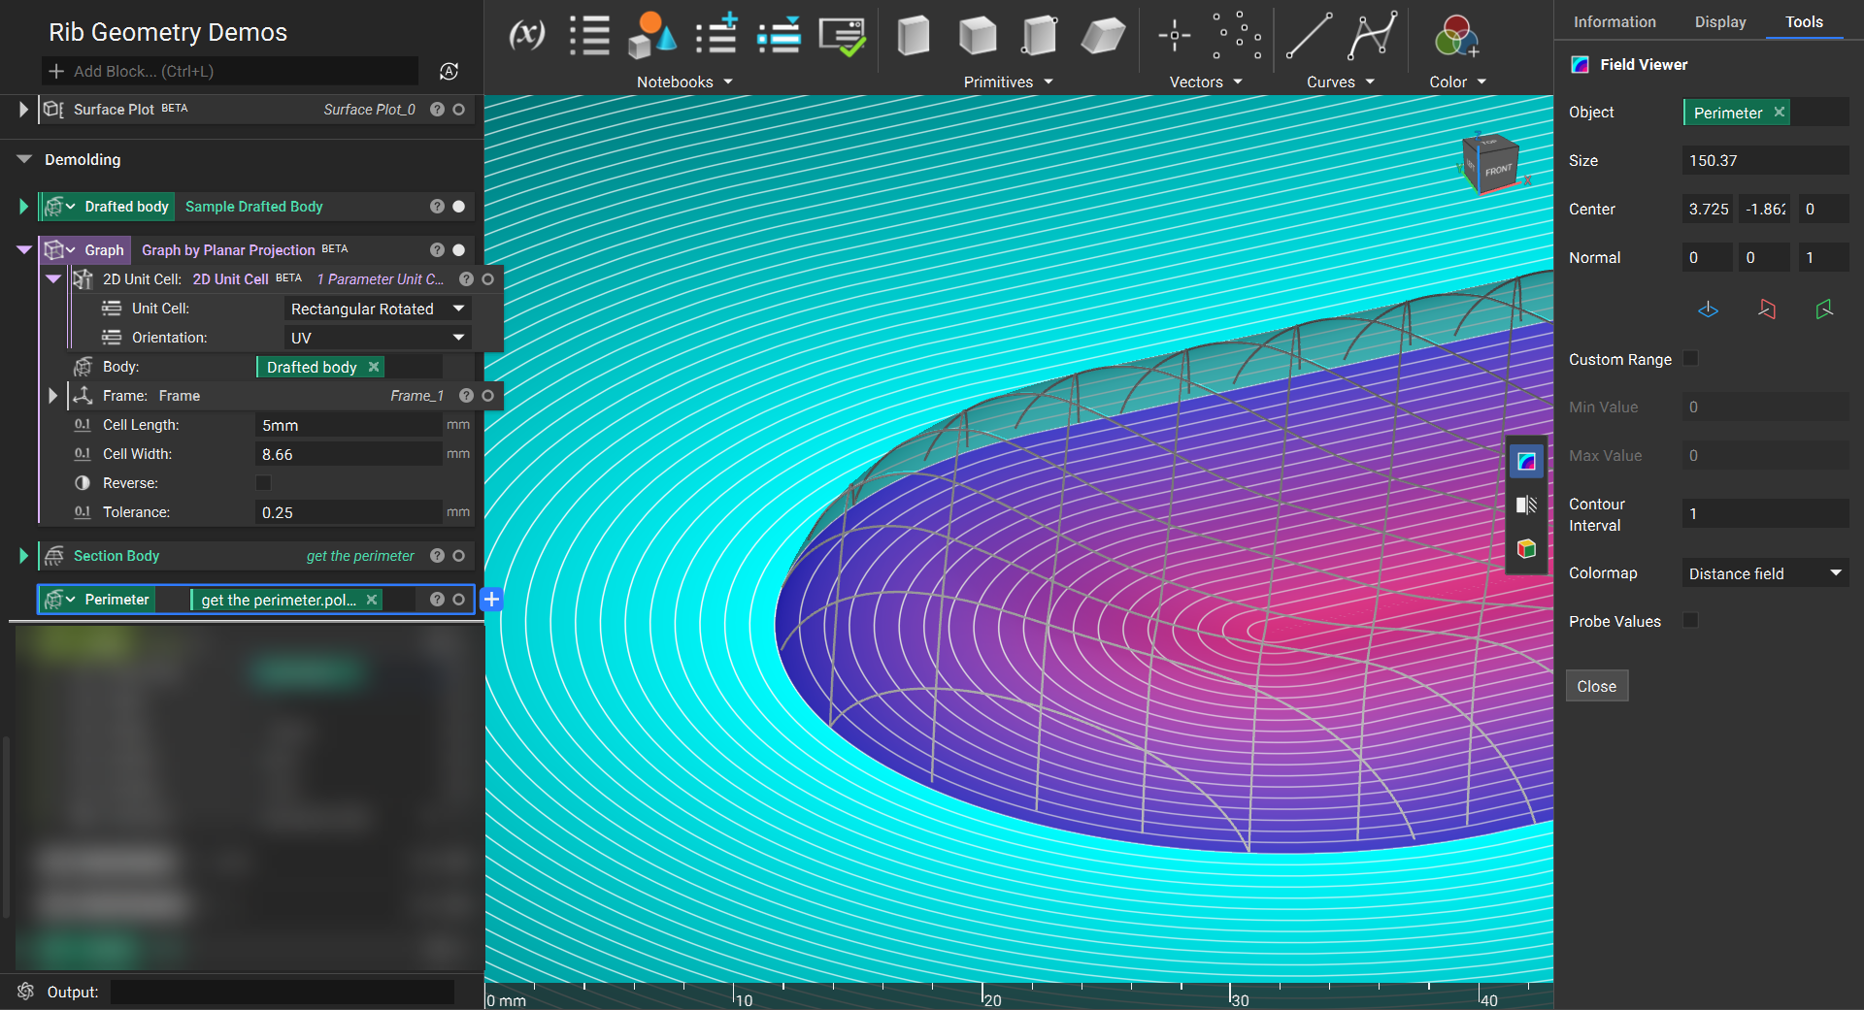Viewport: 1864px width, 1010px height.
Task: Click the view orientation cube
Action: pos(1490,163)
